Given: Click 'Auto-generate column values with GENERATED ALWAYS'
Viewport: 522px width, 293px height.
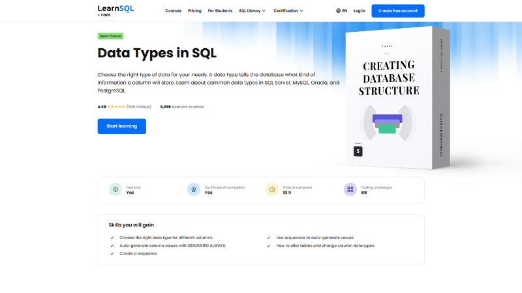Looking at the screenshot, I should click(x=172, y=245).
